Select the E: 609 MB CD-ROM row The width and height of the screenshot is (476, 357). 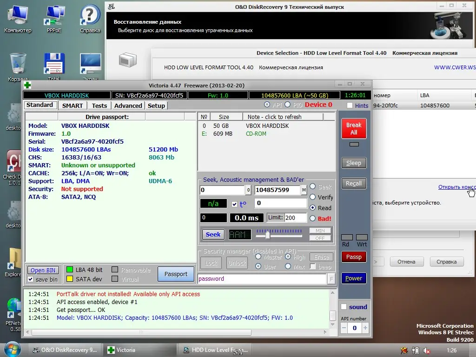tap(266, 133)
